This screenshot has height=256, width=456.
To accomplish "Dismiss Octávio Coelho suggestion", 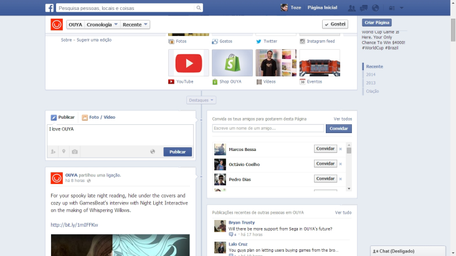I will click(x=341, y=164).
